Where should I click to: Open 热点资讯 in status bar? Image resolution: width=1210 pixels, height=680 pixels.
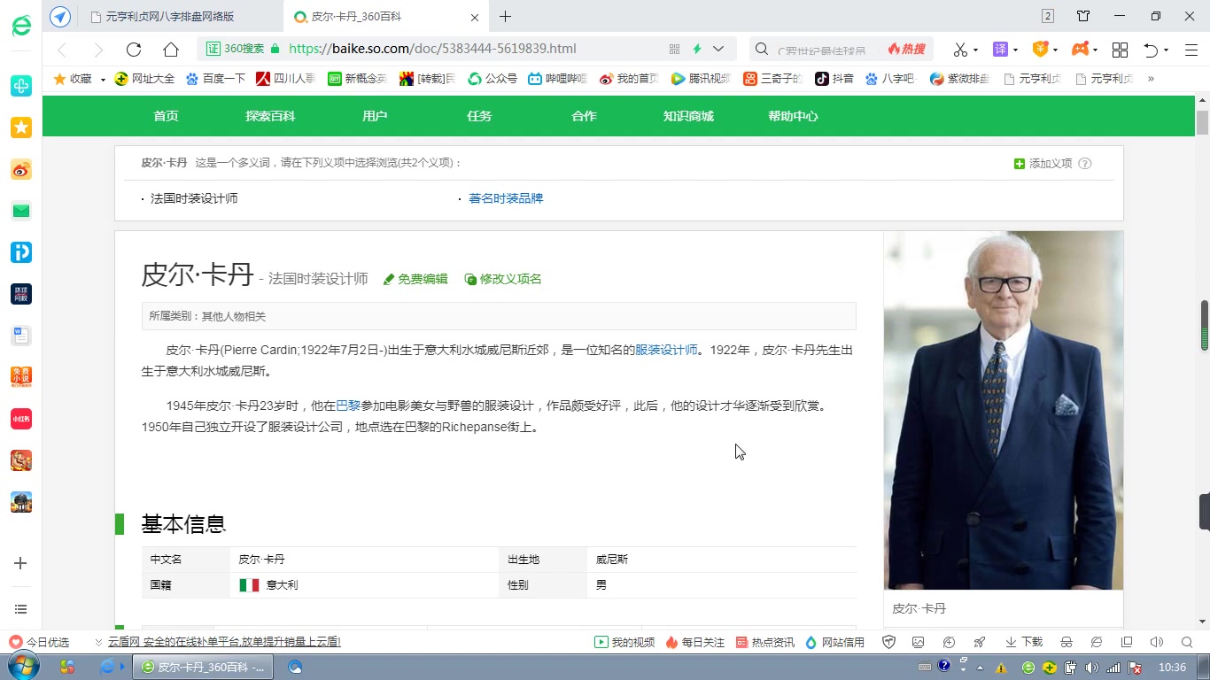tap(765, 642)
